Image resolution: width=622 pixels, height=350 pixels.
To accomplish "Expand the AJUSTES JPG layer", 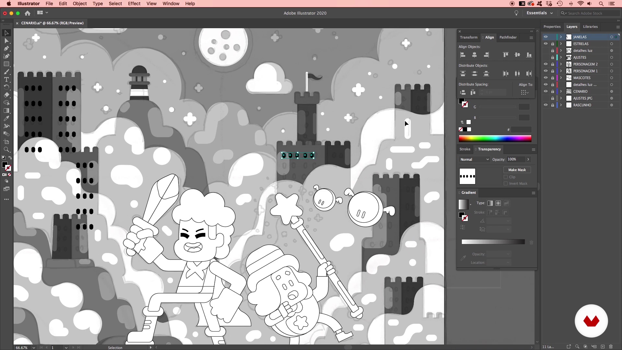I will [561, 98].
